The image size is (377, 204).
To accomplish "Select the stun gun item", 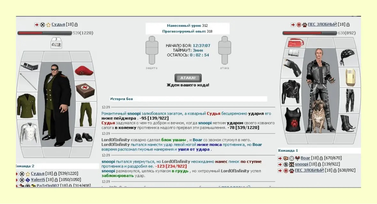I will pyautogui.click(x=292, y=68).
